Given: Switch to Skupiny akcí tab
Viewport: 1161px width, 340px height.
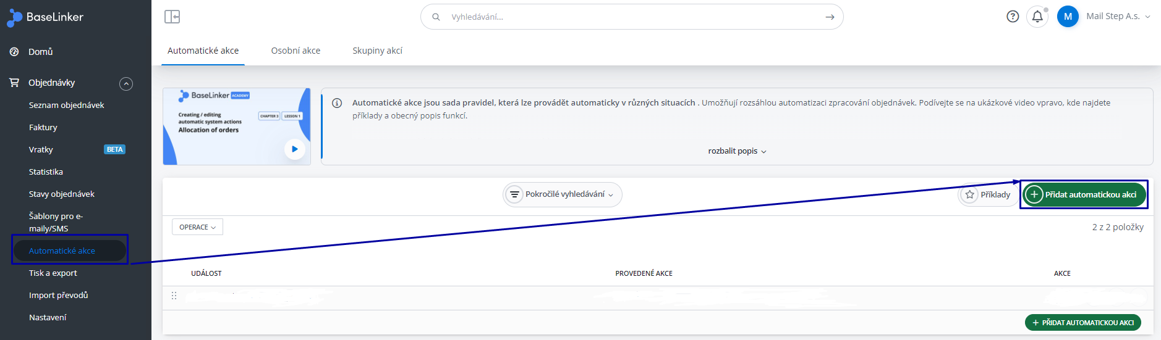Looking at the screenshot, I should pyautogui.click(x=377, y=51).
